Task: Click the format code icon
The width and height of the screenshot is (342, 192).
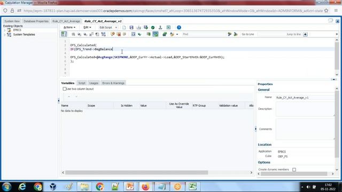Action: point(133,34)
